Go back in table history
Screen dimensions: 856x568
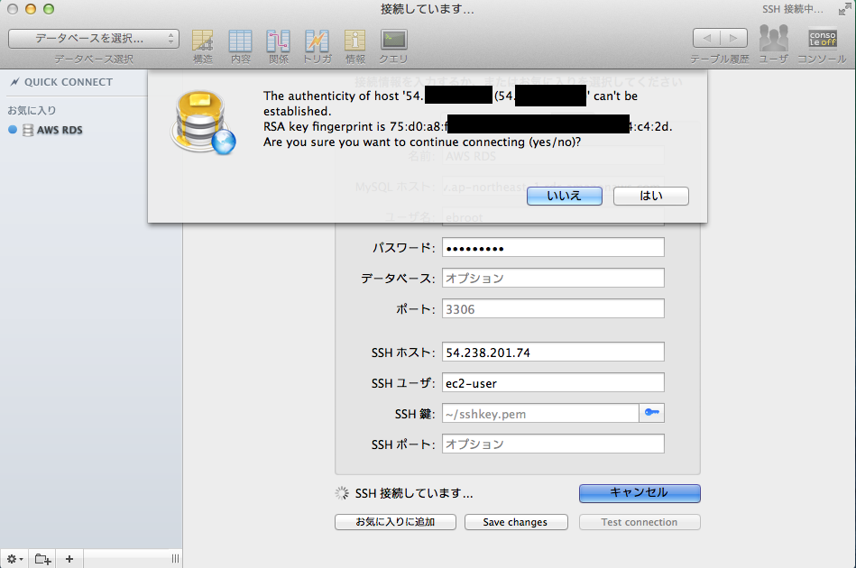(707, 38)
